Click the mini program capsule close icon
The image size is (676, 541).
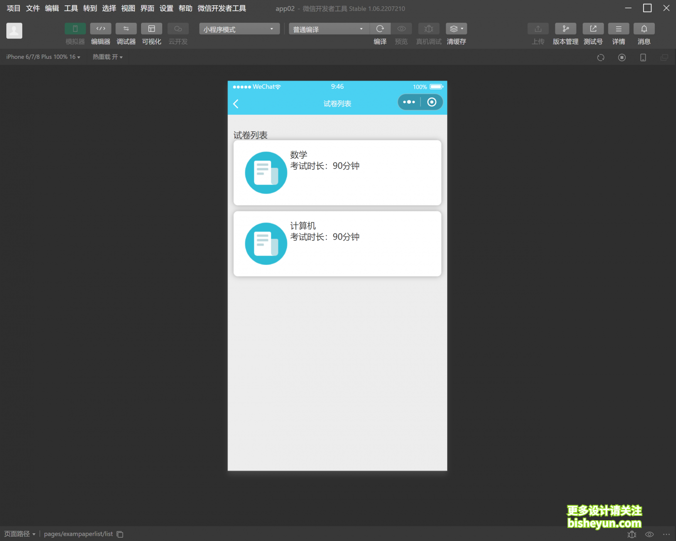[432, 102]
